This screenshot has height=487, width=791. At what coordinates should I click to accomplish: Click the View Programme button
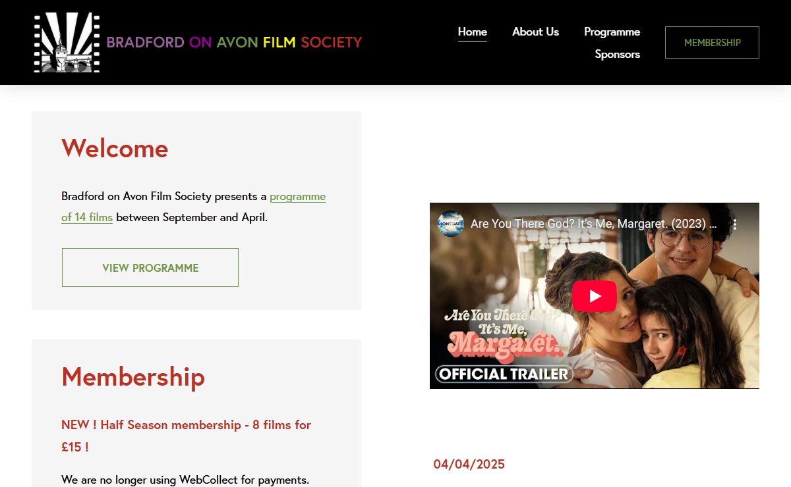pyautogui.click(x=150, y=268)
